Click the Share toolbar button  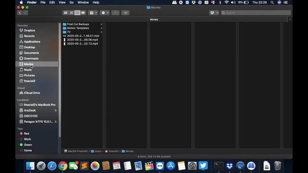coord(115,13)
